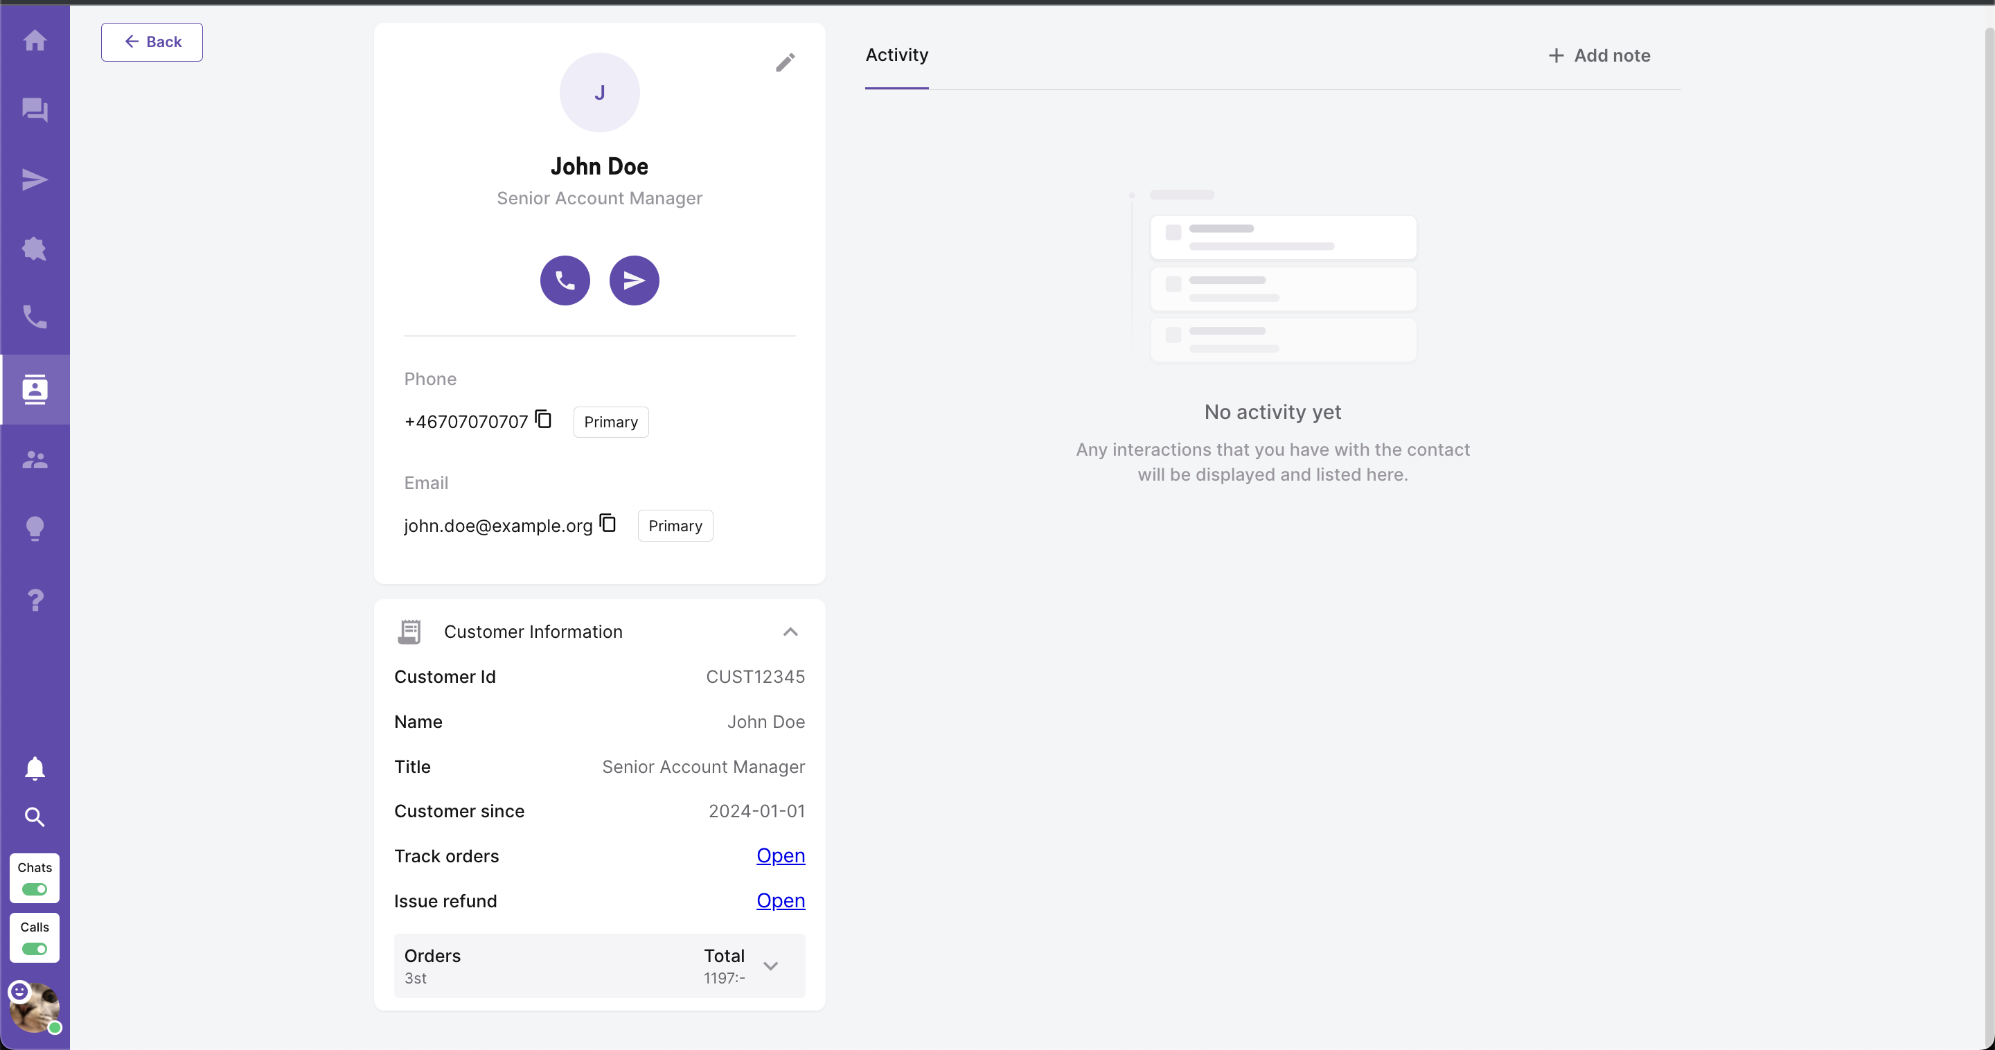Click the customer information section icon
This screenshot has width=1995, height=1050.
point(409,632)
